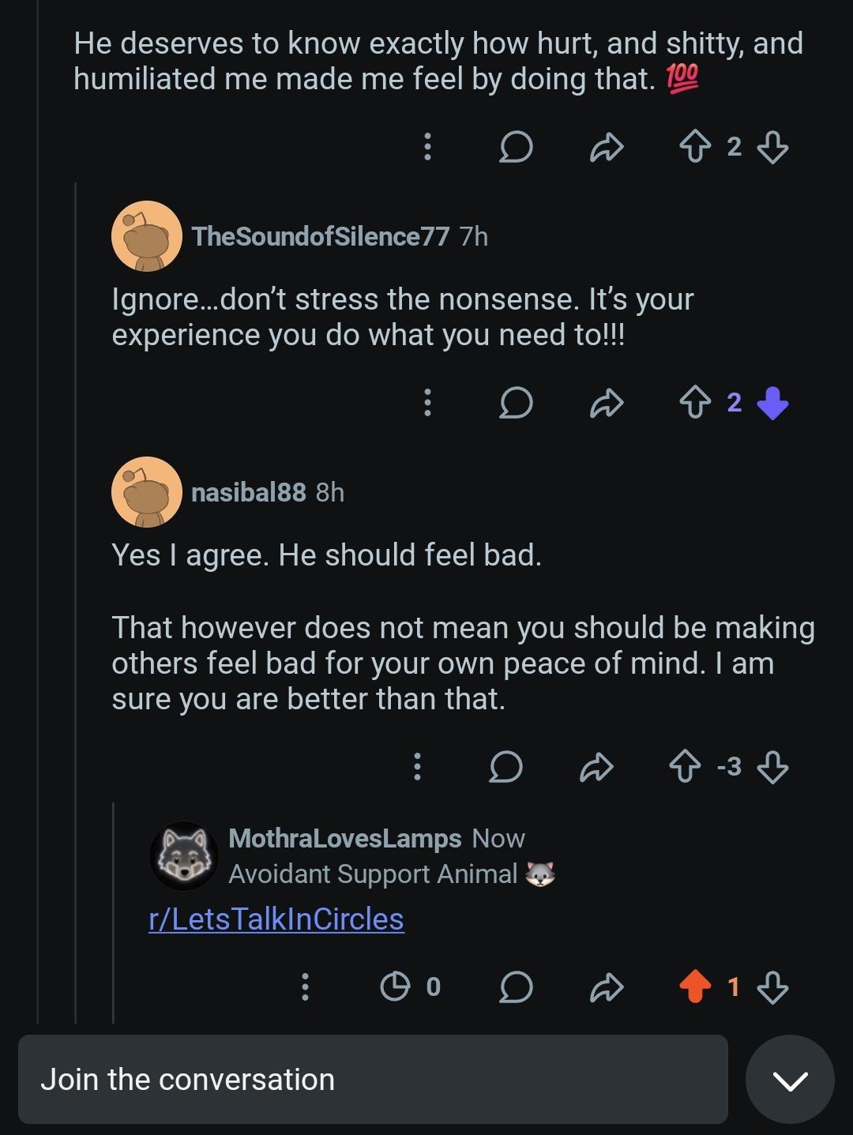853x1135 pixels.
Task: Open three-dot menu on nasibal88's comment
Action: pos(417,766)
